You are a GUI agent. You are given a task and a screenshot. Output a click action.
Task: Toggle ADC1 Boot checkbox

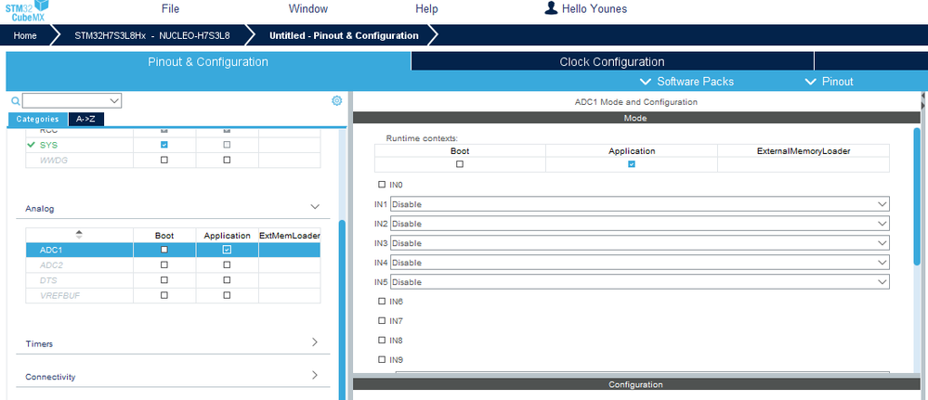click(x=164, y=250)
